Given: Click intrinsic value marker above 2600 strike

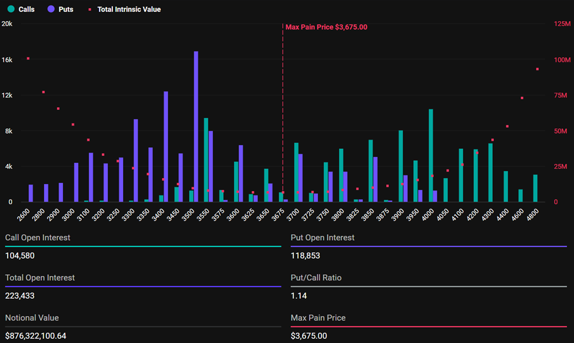Looking at the screenshot, I should pos(28,58).
